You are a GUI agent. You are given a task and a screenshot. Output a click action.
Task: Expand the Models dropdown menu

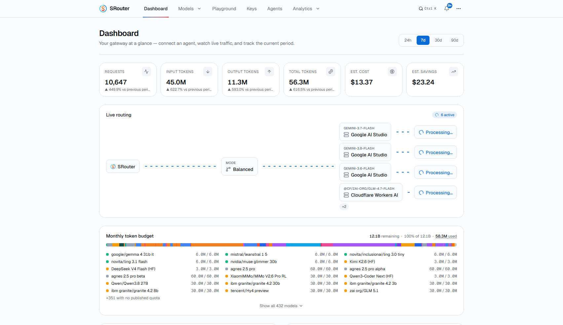click(190, 9)
